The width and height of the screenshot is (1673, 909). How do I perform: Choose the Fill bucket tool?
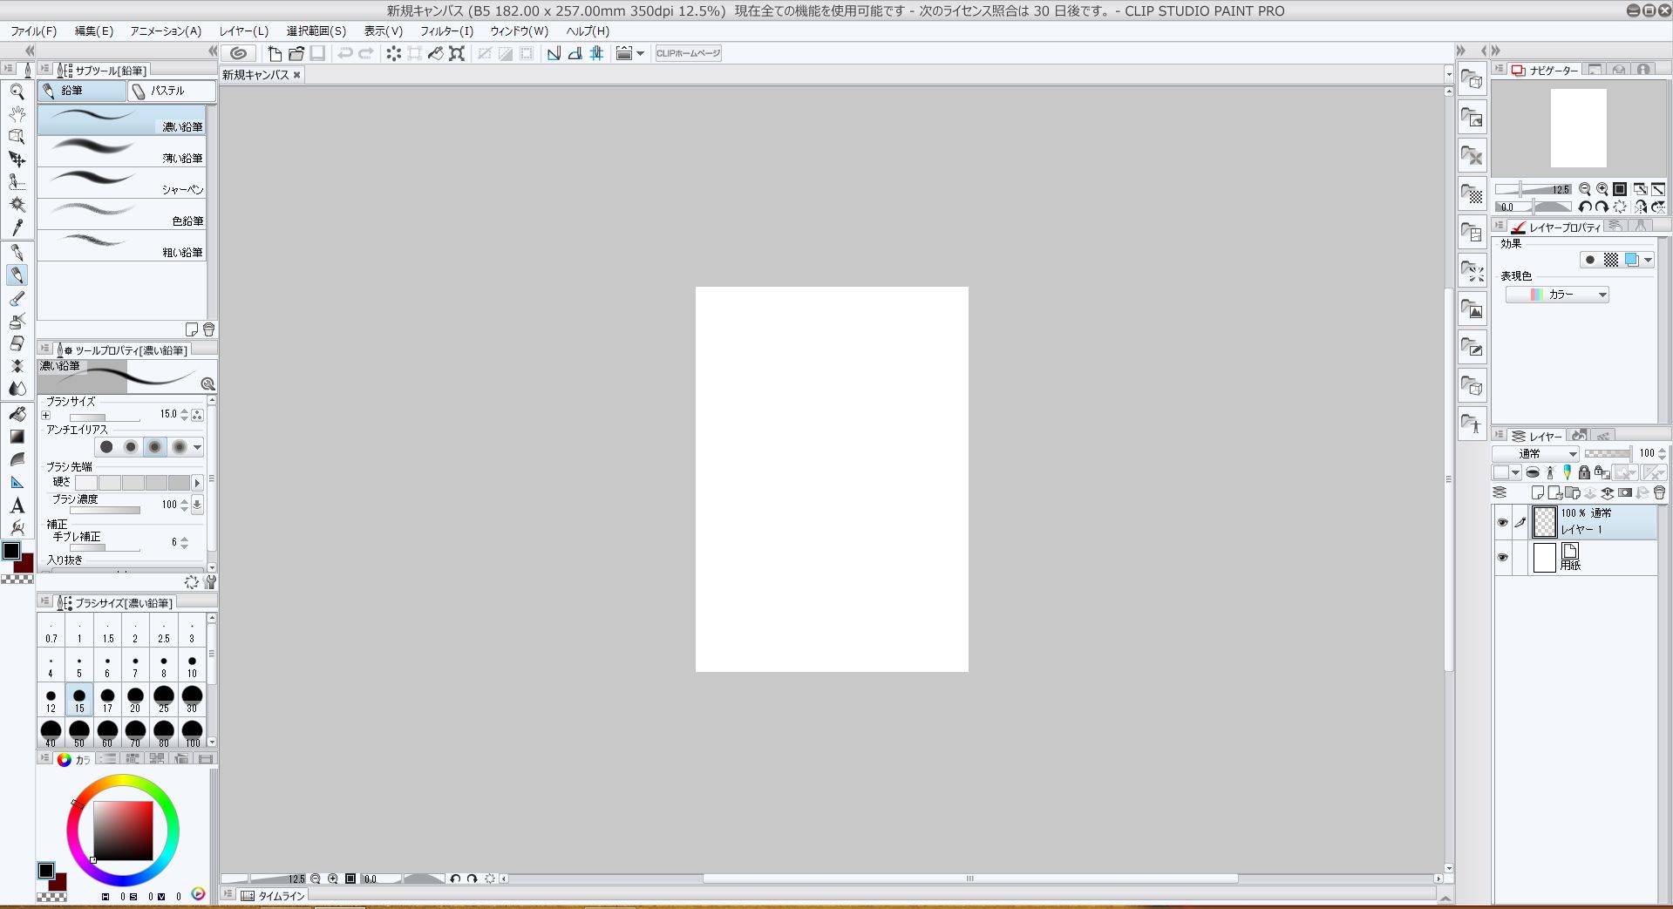[x=17, y=413]
